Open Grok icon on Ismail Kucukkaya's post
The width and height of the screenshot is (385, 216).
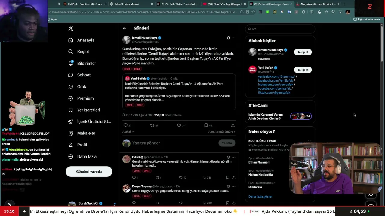click(x=228, y=38)
